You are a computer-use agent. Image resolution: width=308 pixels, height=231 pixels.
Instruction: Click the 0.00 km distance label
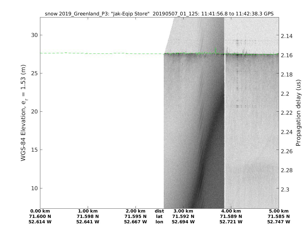[x=40, y=211]
